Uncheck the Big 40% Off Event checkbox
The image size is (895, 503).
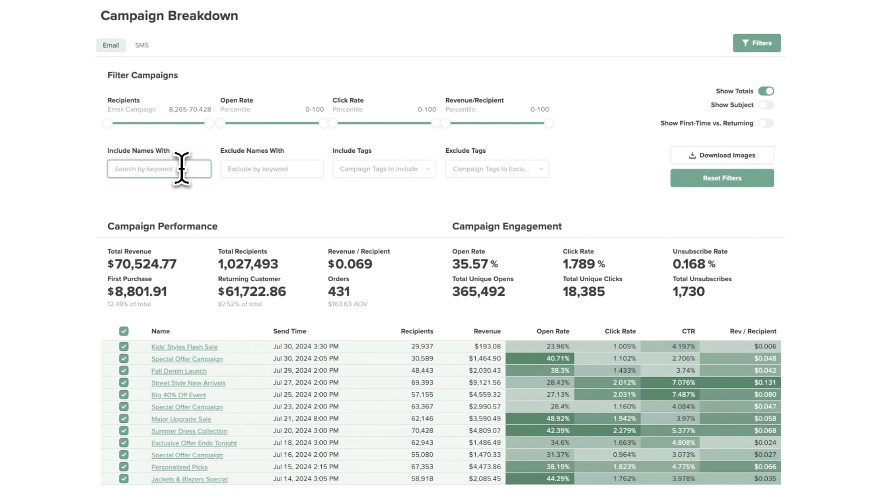124,394
